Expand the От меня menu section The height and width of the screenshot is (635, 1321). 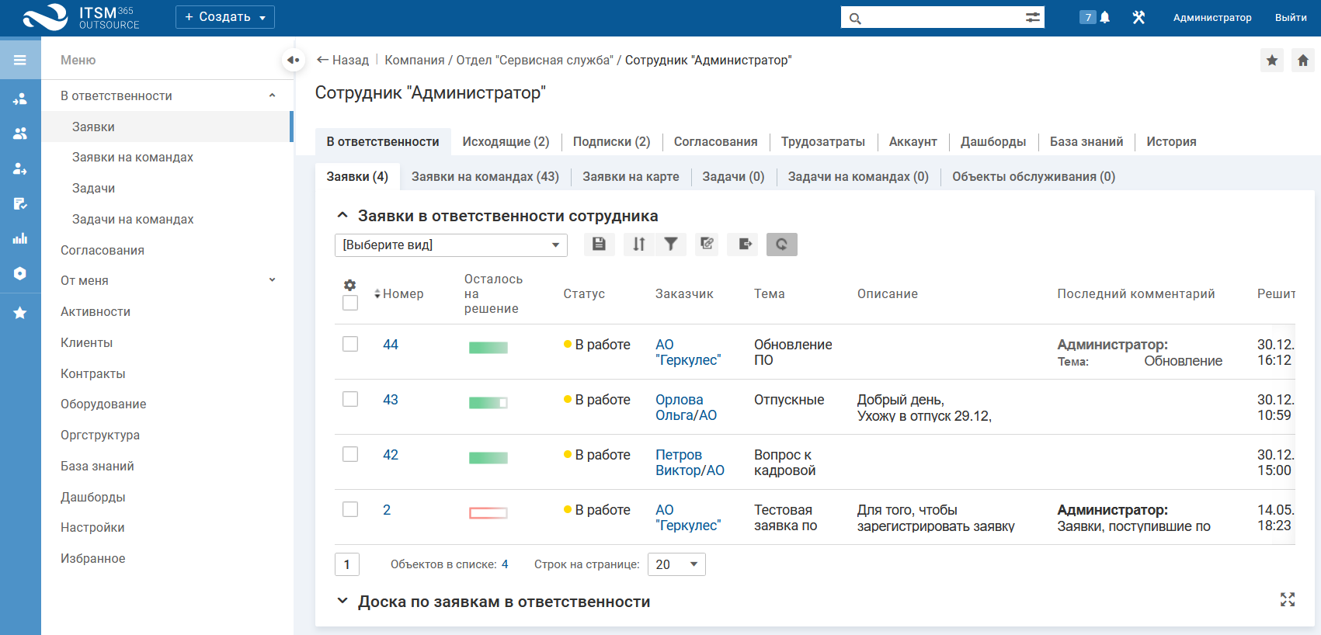coord(272,280)
